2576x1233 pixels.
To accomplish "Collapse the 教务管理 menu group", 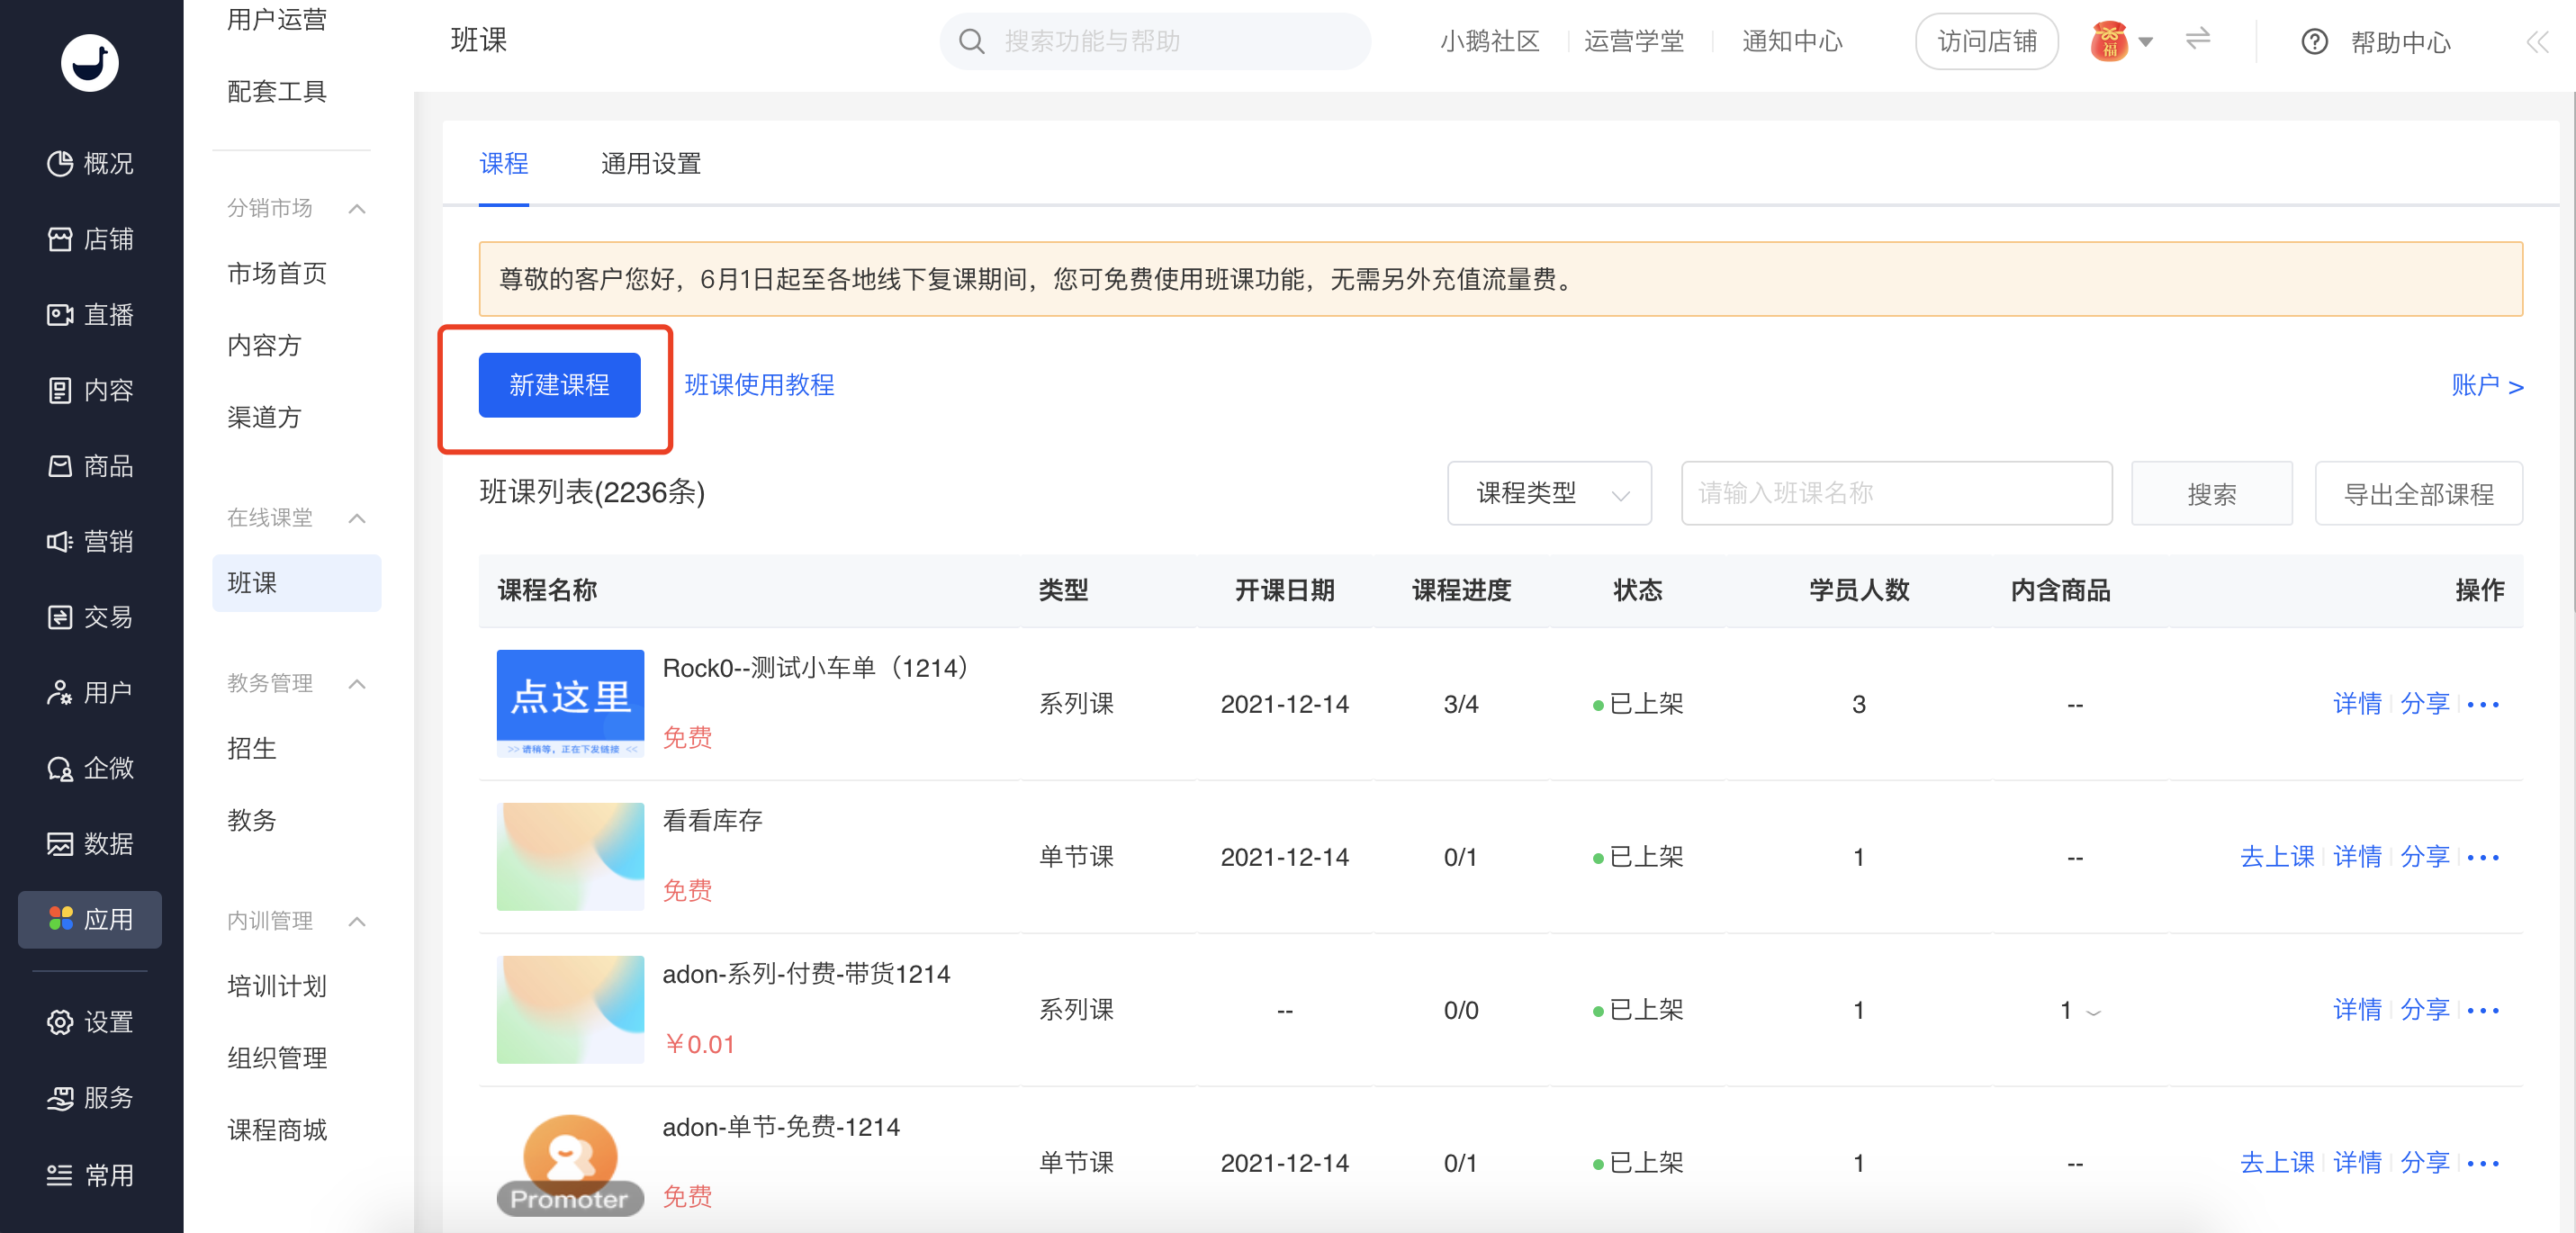I will [357, 684].
